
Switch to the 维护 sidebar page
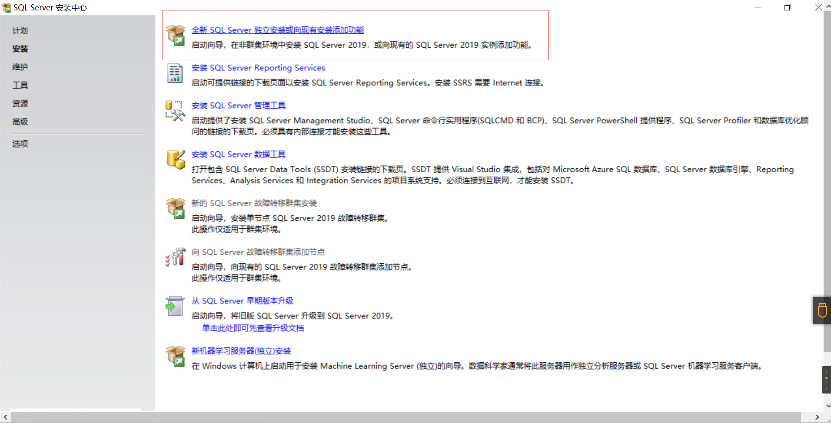20,67
